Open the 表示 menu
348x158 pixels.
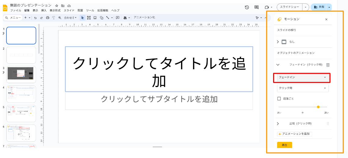click(x=35, y=10)
